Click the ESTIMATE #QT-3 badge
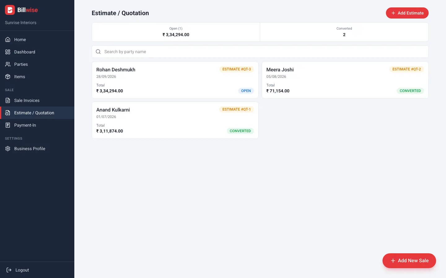Screen dimensions: 446x278 tap(237, 69)
